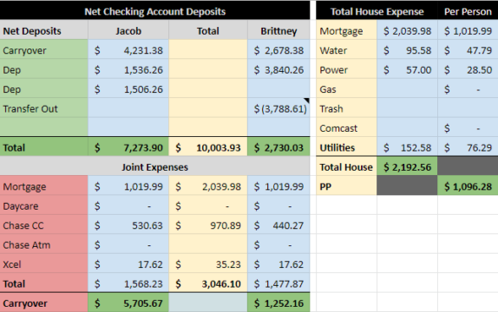Click the 'Comcast' expense label
This screenshot has height=312, width=498.
(346, 127)
